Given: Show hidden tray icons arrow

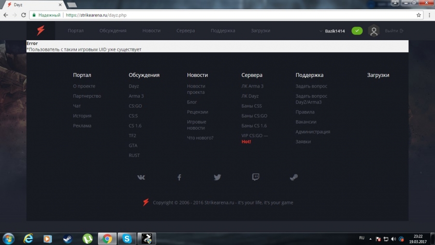Looking at the screenshot, I should [x=370, y=239].
